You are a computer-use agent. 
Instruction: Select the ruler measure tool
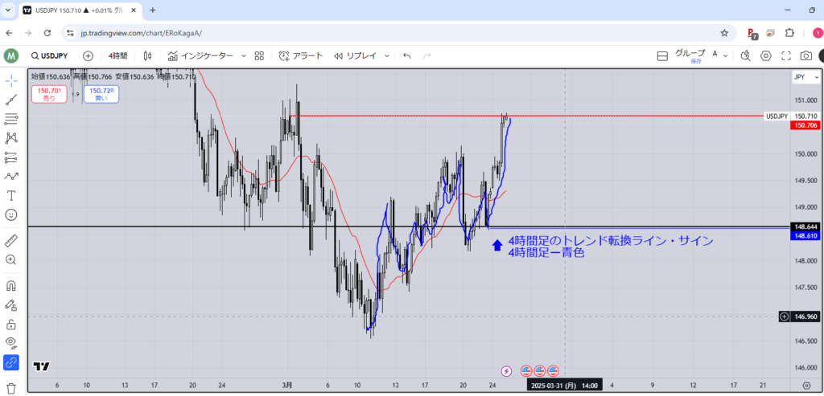11,240
